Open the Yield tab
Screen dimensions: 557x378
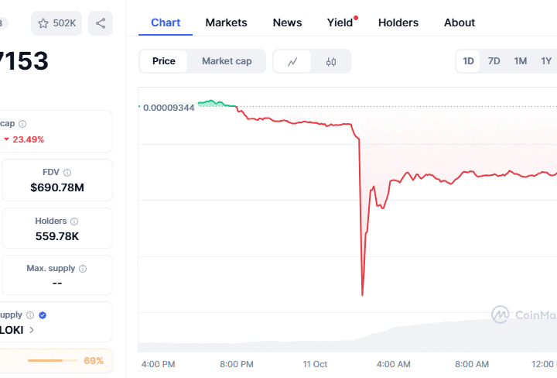pyautogui.click(x=340, y=22)
